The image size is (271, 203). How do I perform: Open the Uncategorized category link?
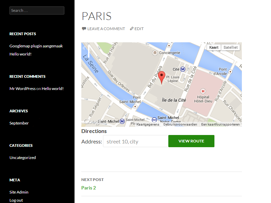point(23,158)
